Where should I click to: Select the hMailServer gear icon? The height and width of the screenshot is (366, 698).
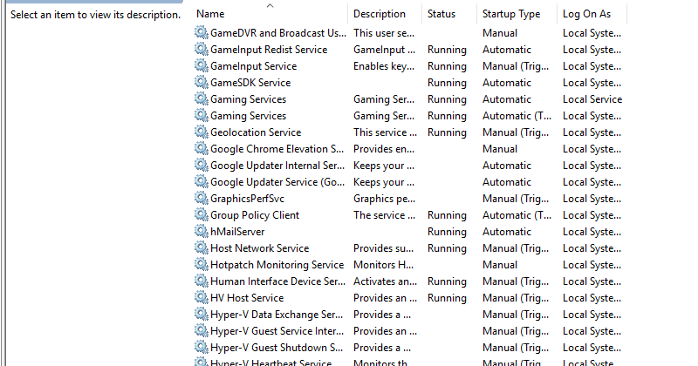coord(202,231)
